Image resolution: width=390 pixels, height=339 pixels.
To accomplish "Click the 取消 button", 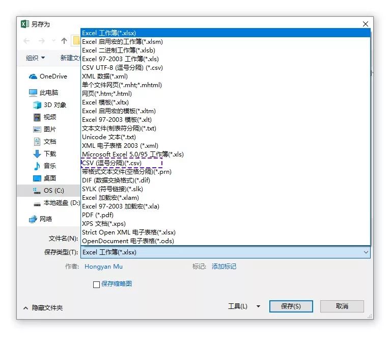I will point(342,306).
